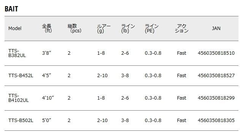Select model TTS-B382UL cell
Image resolution: width=240 pixels, height=138 pixels.
point(17,53)
